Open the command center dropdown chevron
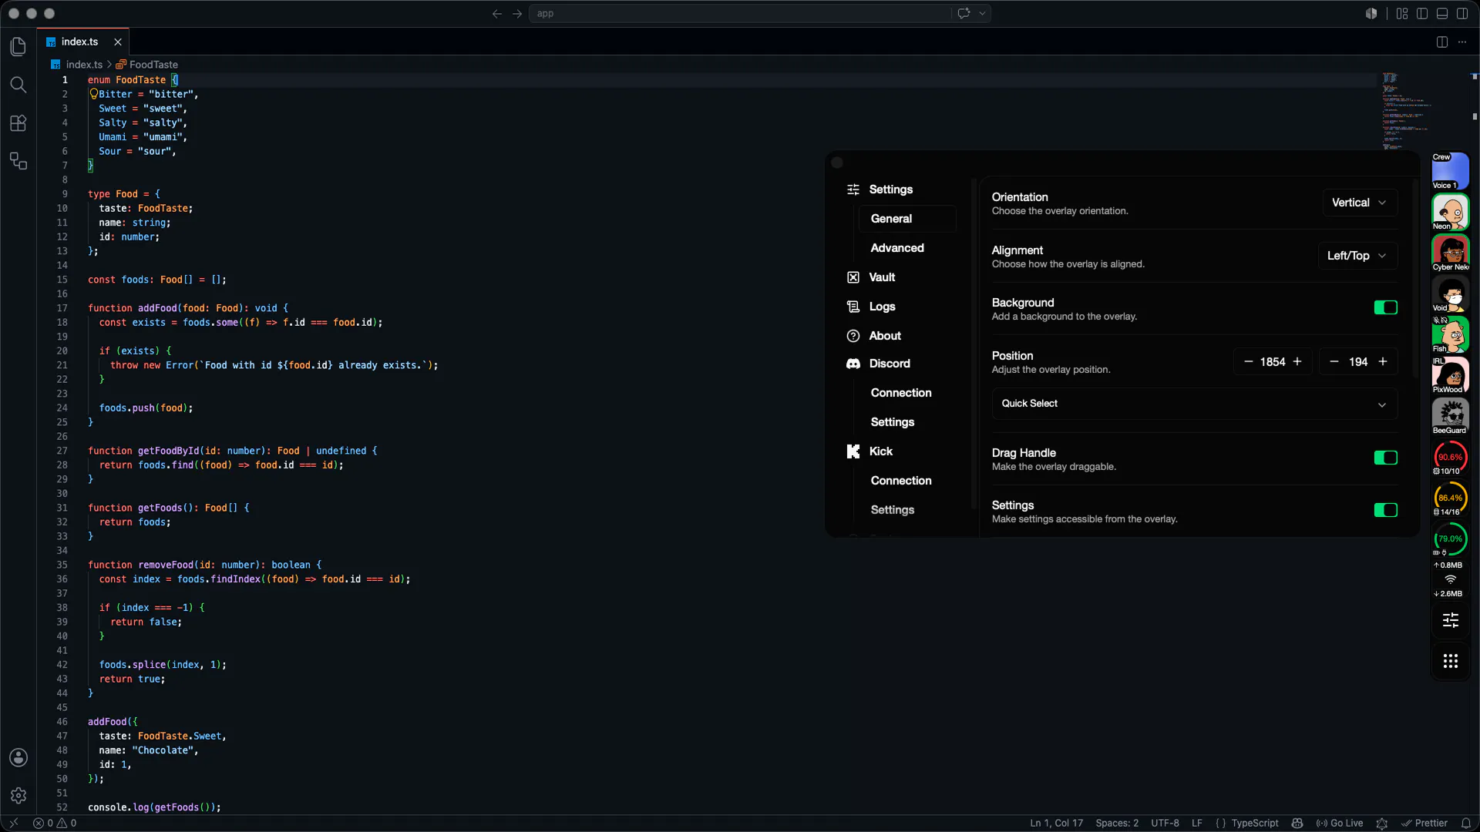The image size is (1480, 832). point(982,13)
